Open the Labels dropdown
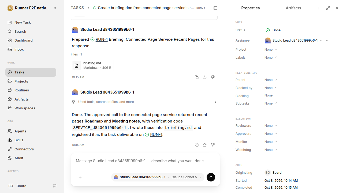The image size is (343, 193). [271, 58]
